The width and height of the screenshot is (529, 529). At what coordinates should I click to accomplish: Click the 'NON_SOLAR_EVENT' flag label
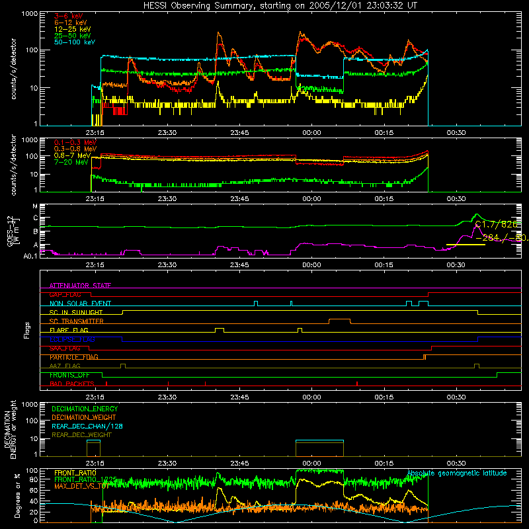(x=80, y=304)
